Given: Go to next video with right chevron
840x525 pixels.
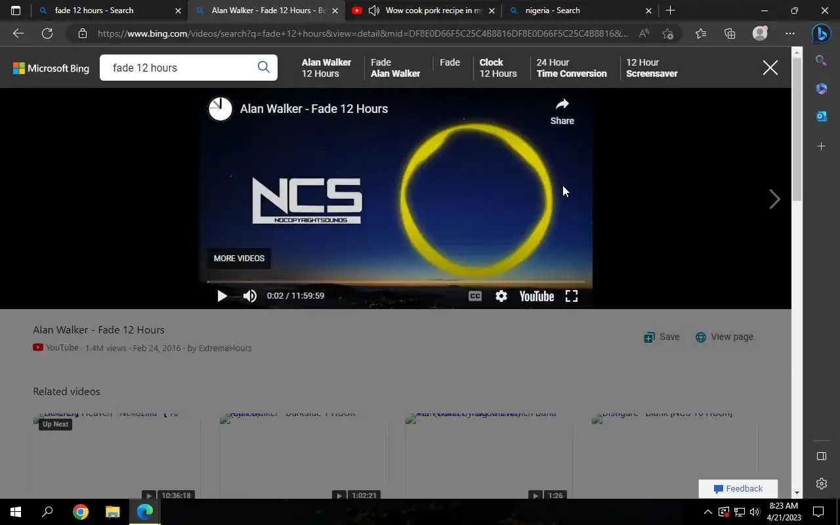Looking at the screenshot, I should [x=774, y=199].
